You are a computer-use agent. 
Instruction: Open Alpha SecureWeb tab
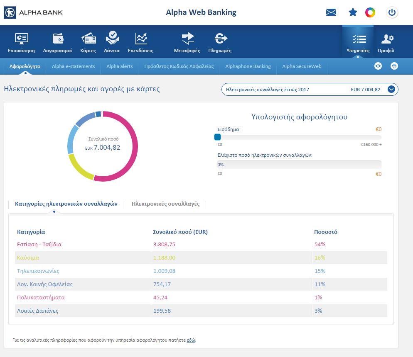pyautogui.click(x=302, y=66)
